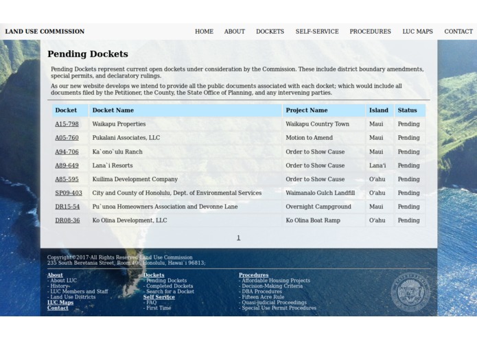The width and height of the screenshot is (477, 339).
Task: Open Affordable Housing Projects footer link
Action: (x=276, y=280)
